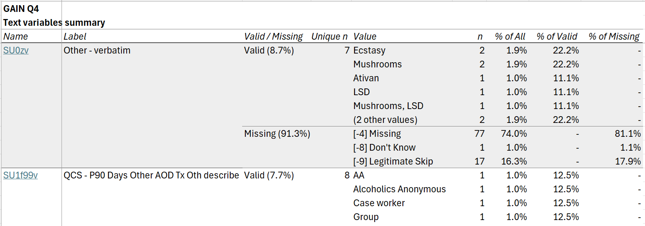This screenshot has width=645, height=226.
Task: Select the Missing (91.3%) cell
Action: pos(277,134)
